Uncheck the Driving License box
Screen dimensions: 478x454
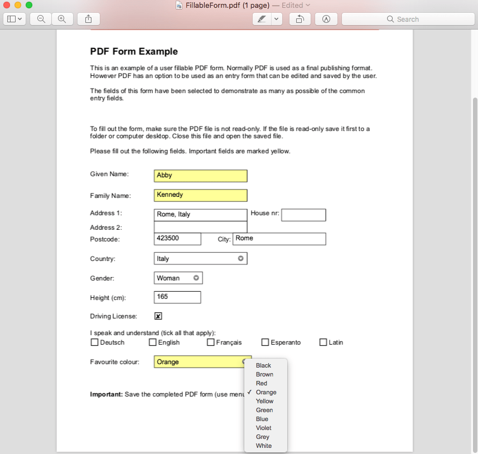158,316
